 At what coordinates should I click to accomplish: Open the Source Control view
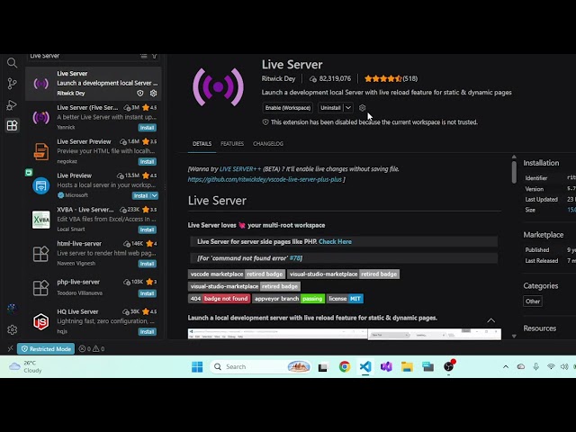click(x=12, y=84)
